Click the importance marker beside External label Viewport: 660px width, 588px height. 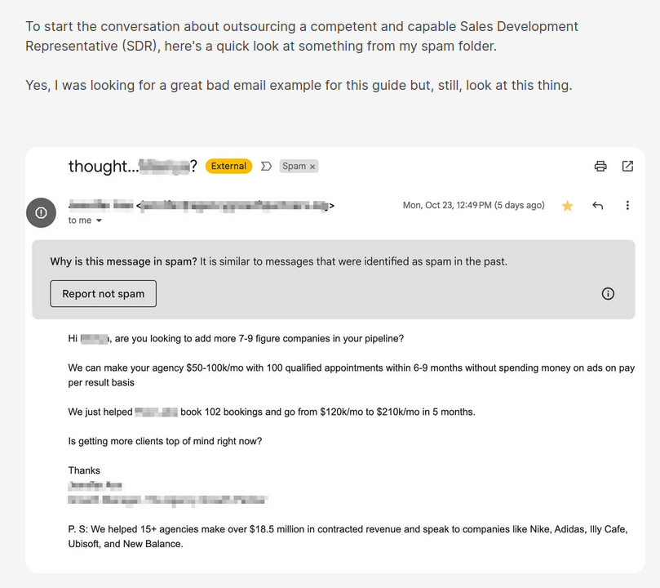266,167
